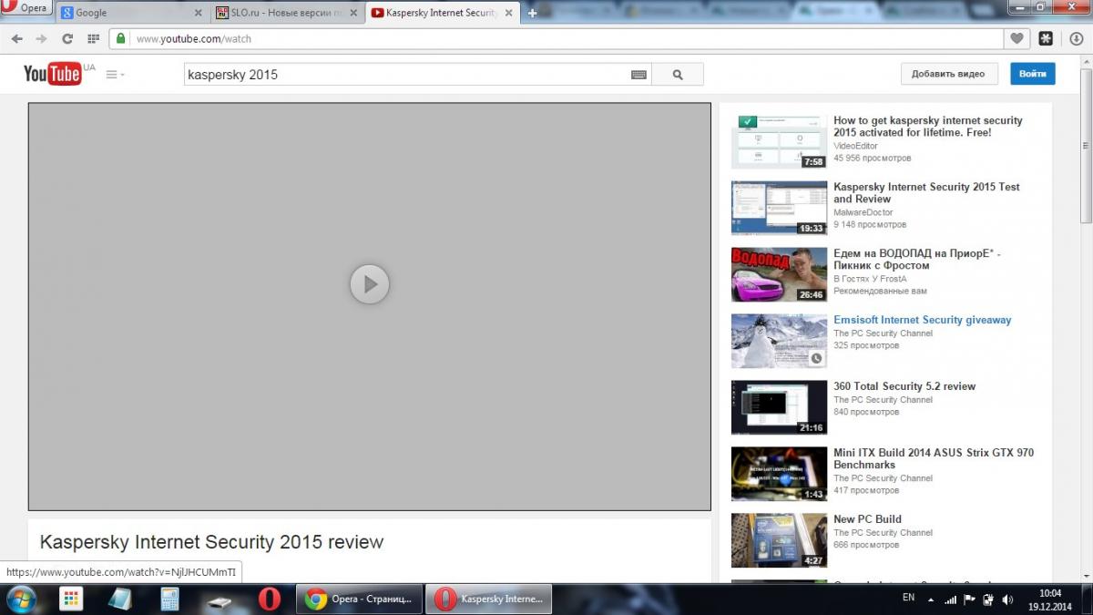Viewport: 1093px width, 615px height.
Task: Open the Speed Dial grid
Action: point(93,39)
